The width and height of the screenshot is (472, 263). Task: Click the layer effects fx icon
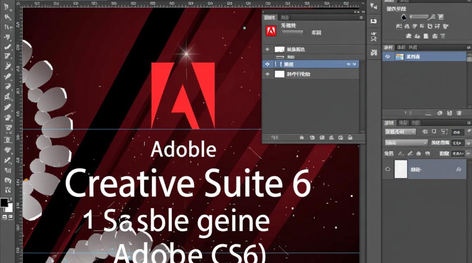pyautogui.click(x=301, y=138)
